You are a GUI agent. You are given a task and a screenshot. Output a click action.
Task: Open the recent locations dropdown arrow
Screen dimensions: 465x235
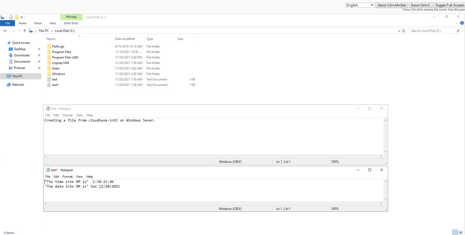click(x=19, y=31)
